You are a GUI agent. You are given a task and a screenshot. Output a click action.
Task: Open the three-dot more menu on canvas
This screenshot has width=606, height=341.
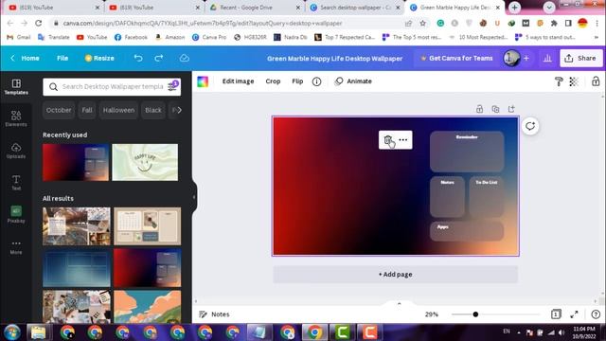403,139
